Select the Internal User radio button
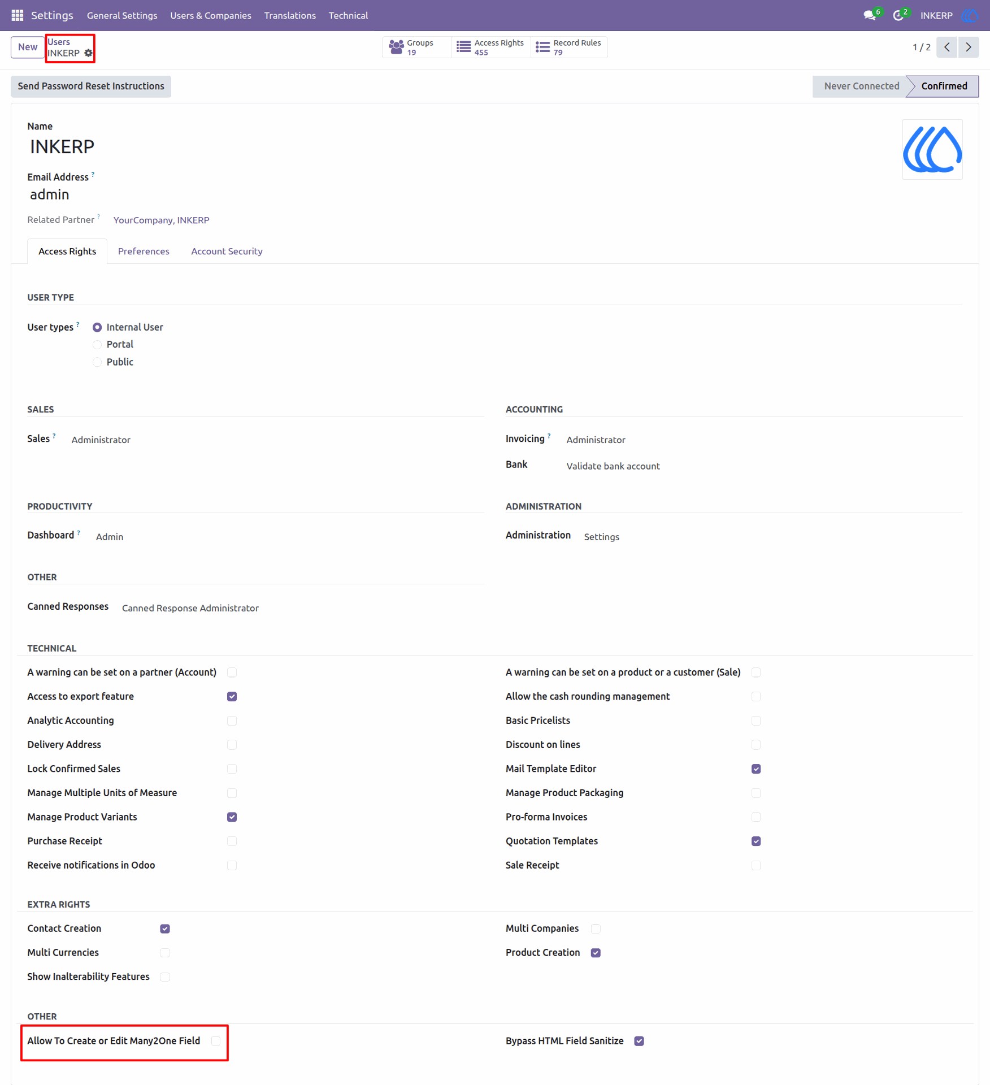The height and width of the screenshot is (1085, 990). [97, 327]
